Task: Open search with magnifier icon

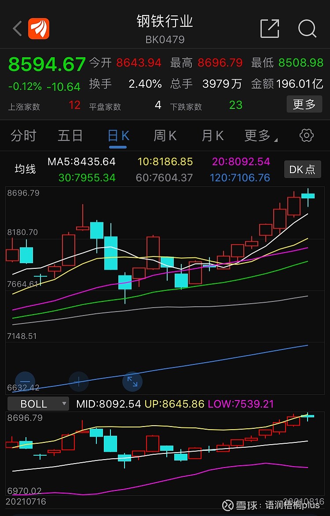Action: click(x=307, y=29)
